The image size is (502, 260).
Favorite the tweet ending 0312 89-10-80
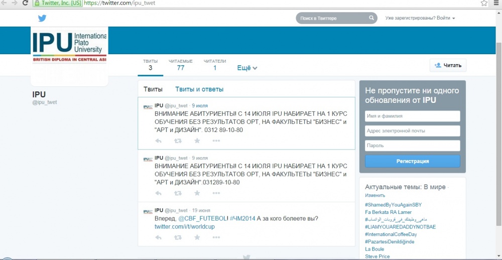(x=197, y=141)
